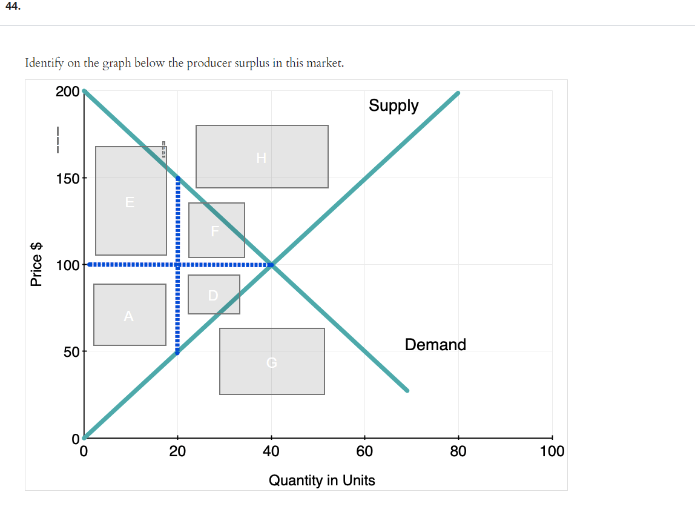Click the Quantity in Units axis title
The image size is (695, 515).
pyautogui.click(x=321, y=480)
